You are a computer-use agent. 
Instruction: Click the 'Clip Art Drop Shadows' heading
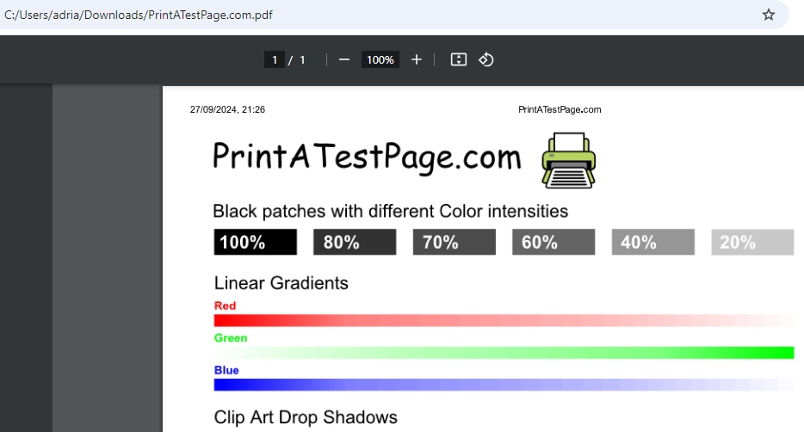pyautogui.click(x=306, y=417)
